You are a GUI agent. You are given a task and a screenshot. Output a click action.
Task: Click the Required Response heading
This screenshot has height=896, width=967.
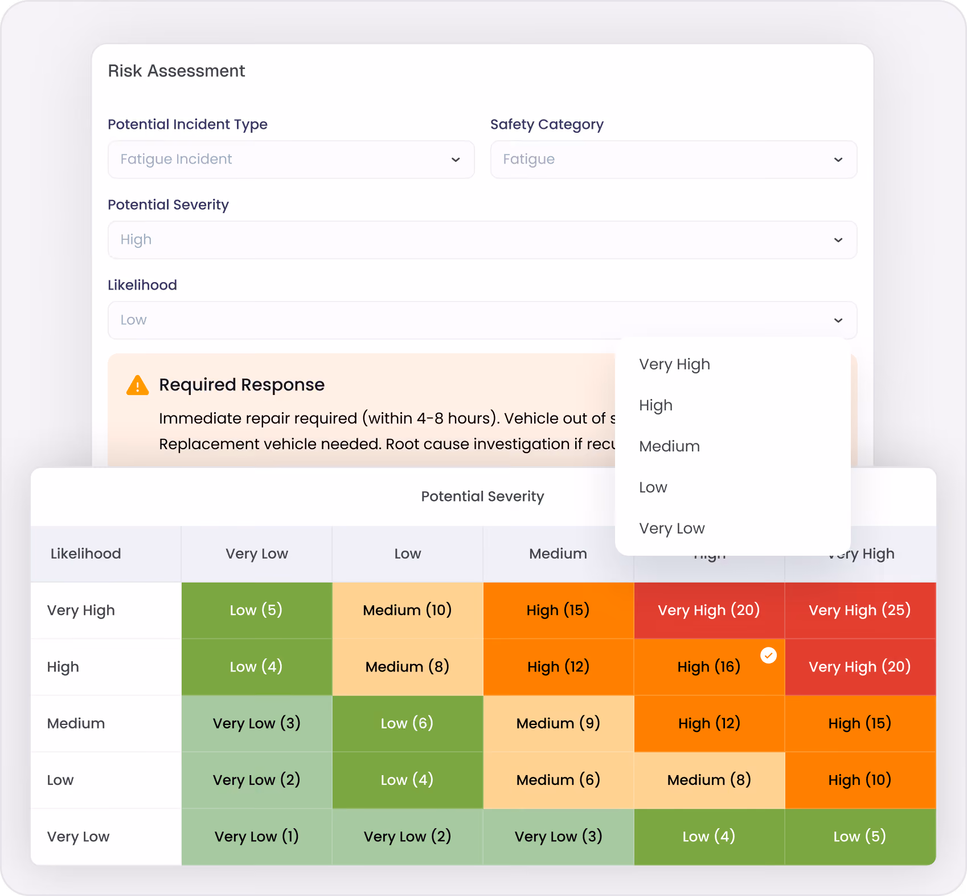(x=241, y=385)
